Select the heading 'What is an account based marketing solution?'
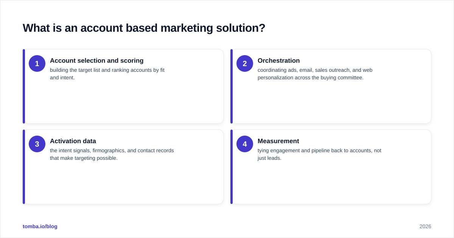The height and width of the screenshot is (238, 454). pyautogui.click(x=144, y=28)
